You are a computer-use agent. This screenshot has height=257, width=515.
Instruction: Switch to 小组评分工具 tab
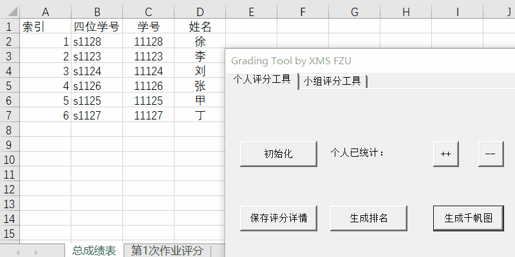coord(332,81)
